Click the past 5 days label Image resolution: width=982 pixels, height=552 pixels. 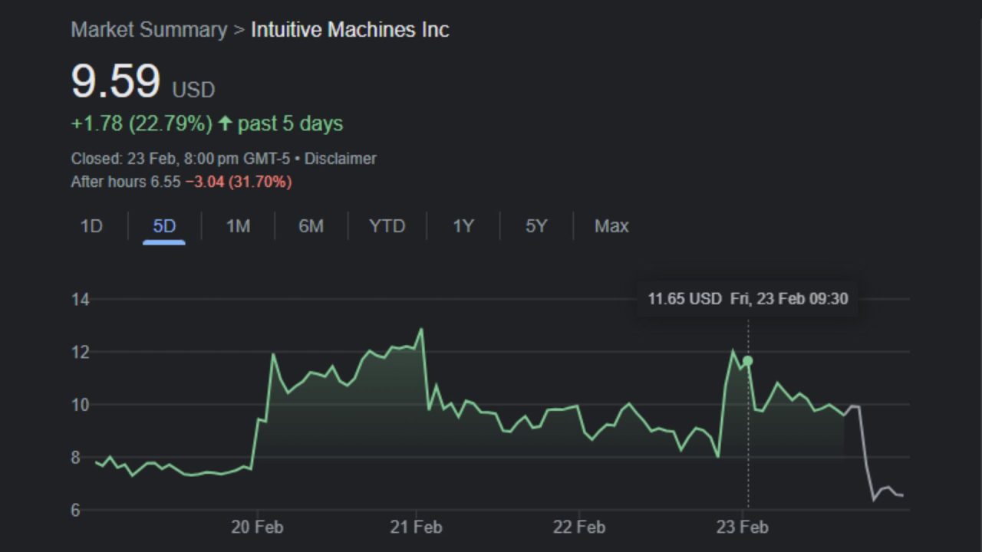tap(290, 123)
